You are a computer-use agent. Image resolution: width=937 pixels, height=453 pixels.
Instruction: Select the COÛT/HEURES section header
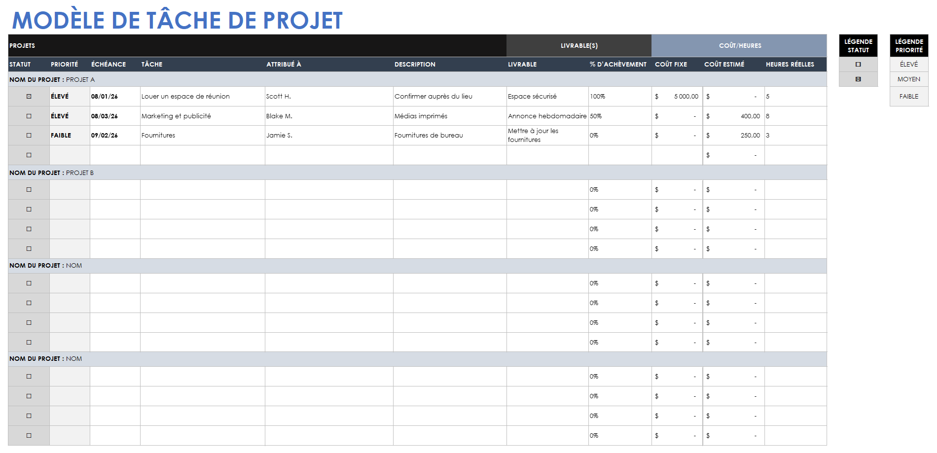click(x=739, y=46)
